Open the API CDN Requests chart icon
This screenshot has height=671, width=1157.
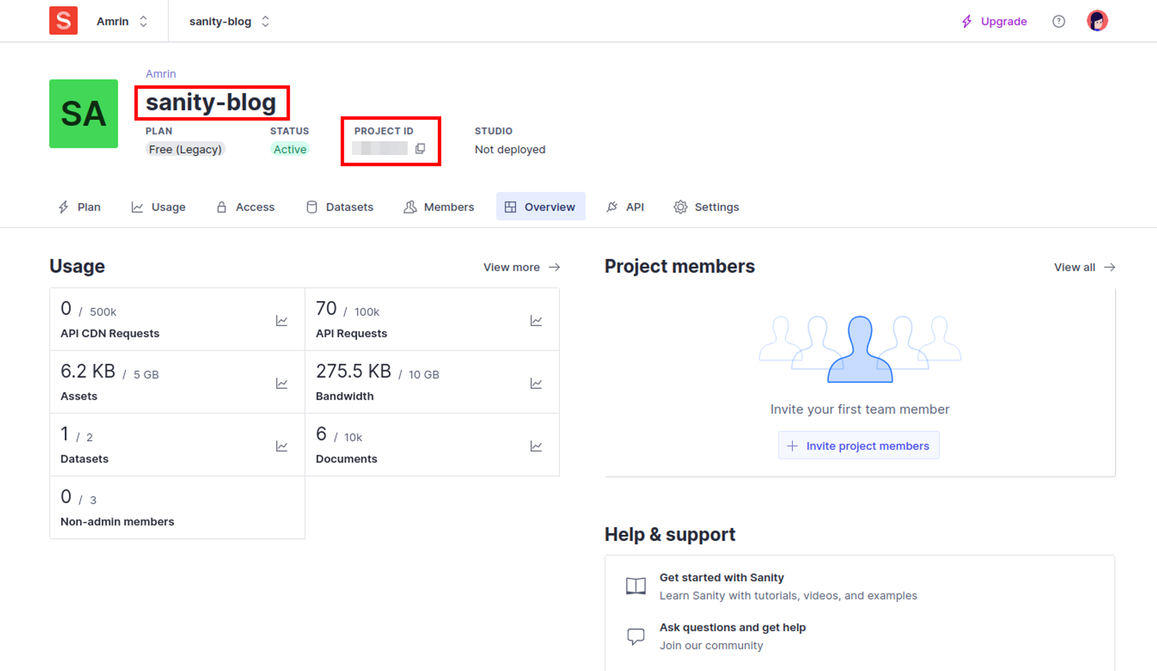(x=282, y=320)
